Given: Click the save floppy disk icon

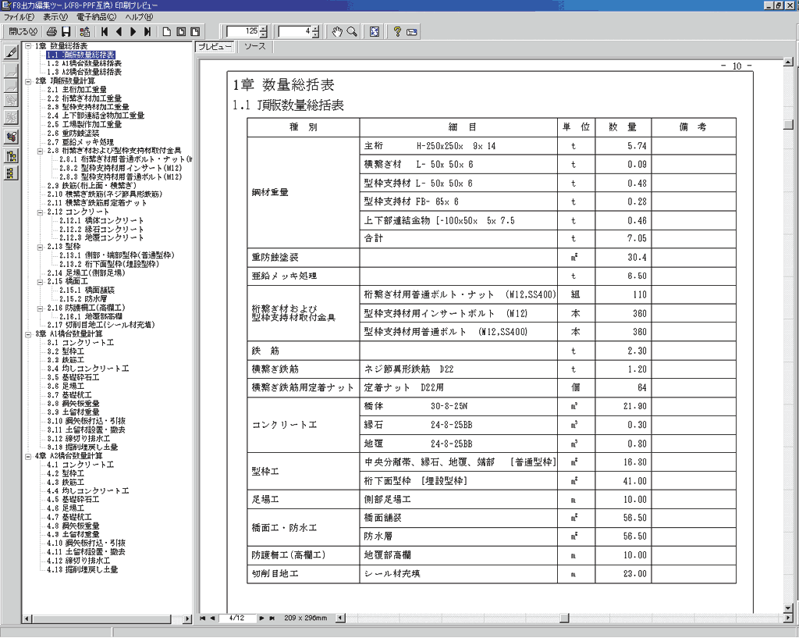Looking at the screenshot, I should tap(66, 31).
